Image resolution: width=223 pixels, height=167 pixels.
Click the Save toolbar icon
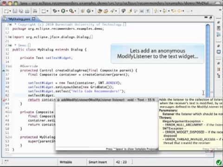[15, 11]
